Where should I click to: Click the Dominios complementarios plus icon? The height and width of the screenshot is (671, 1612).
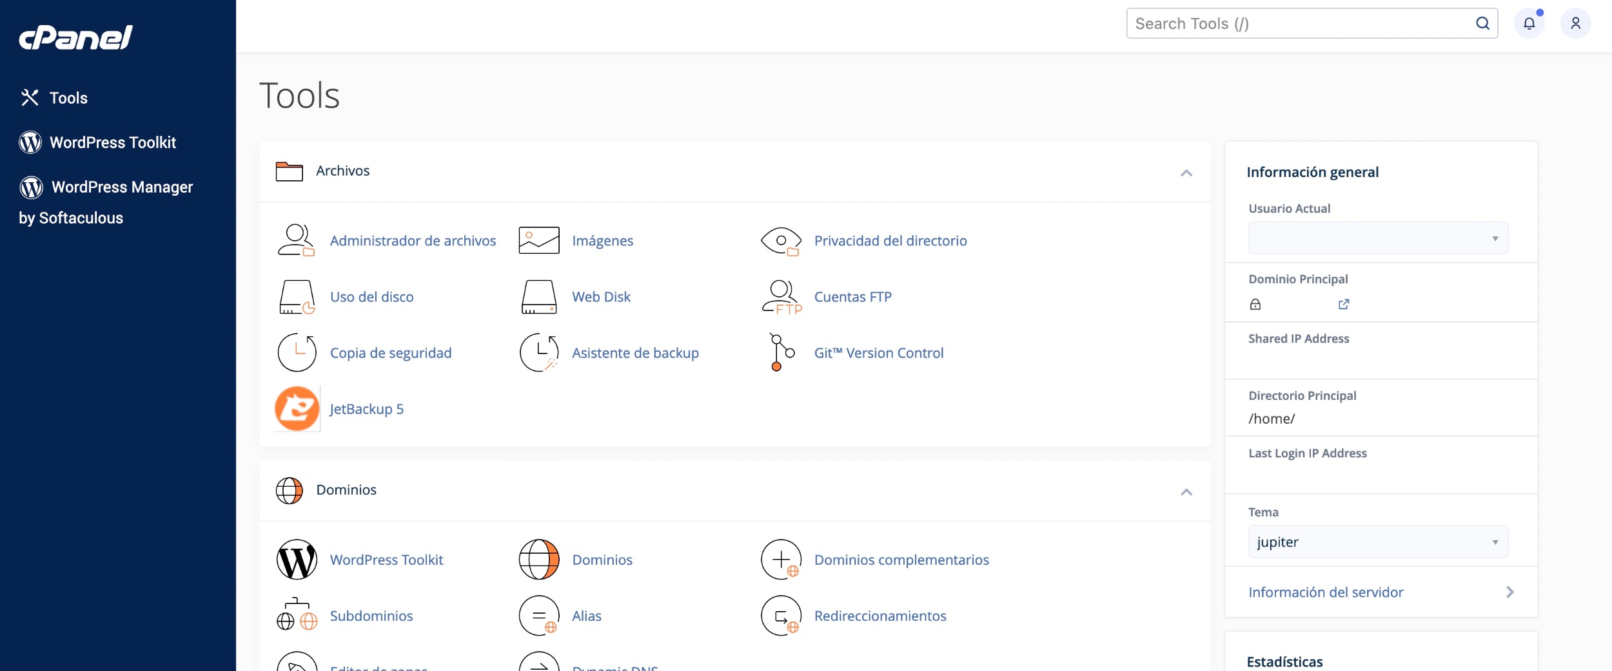coord(781,560)
